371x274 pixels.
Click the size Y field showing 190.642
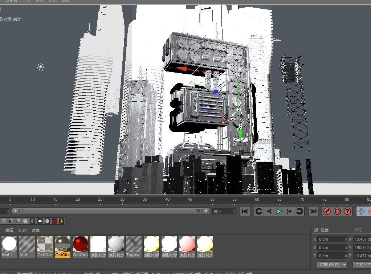pyautogui.click(x=362, y=248)
